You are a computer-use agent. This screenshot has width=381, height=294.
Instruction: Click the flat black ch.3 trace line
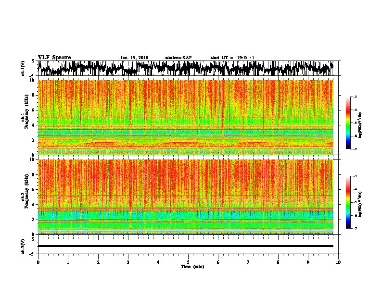tap(186, 246)
